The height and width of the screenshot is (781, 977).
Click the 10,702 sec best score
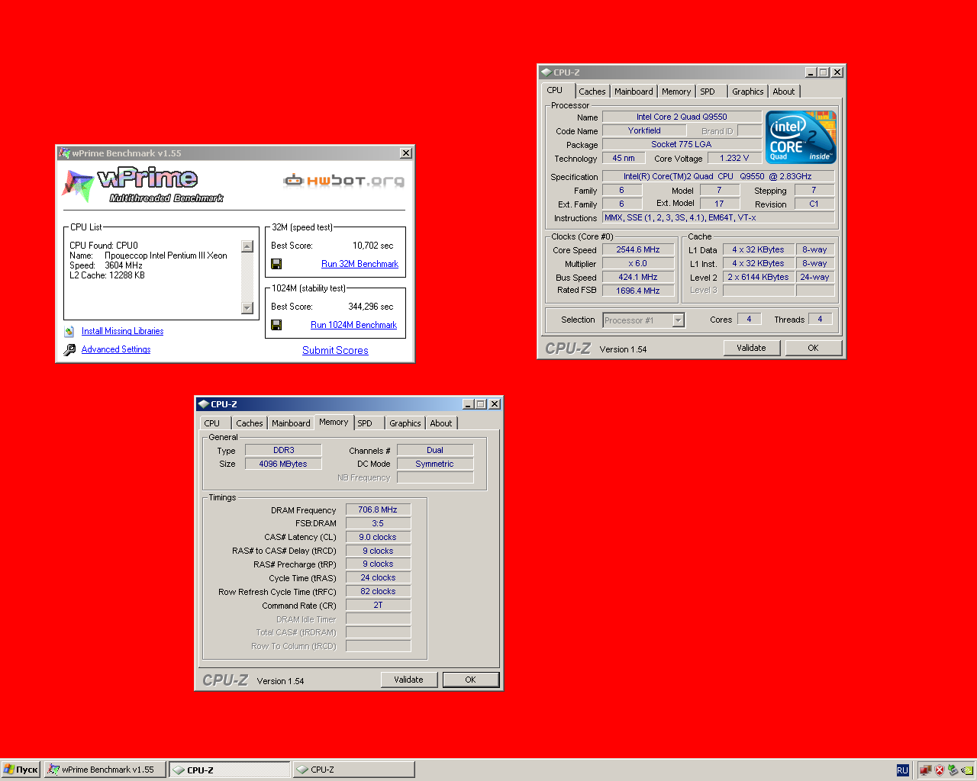tap(373, 246)
